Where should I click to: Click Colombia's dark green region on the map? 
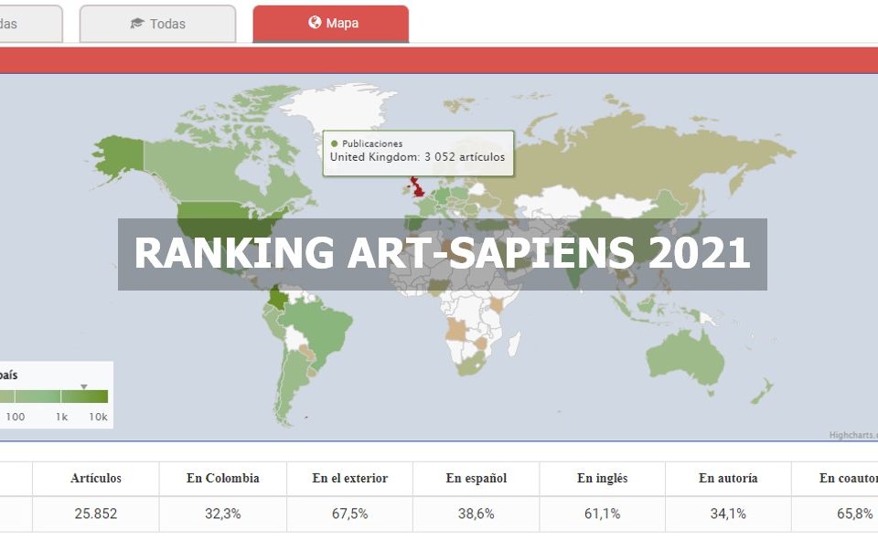pyautogui.click(x=274, y=297)
